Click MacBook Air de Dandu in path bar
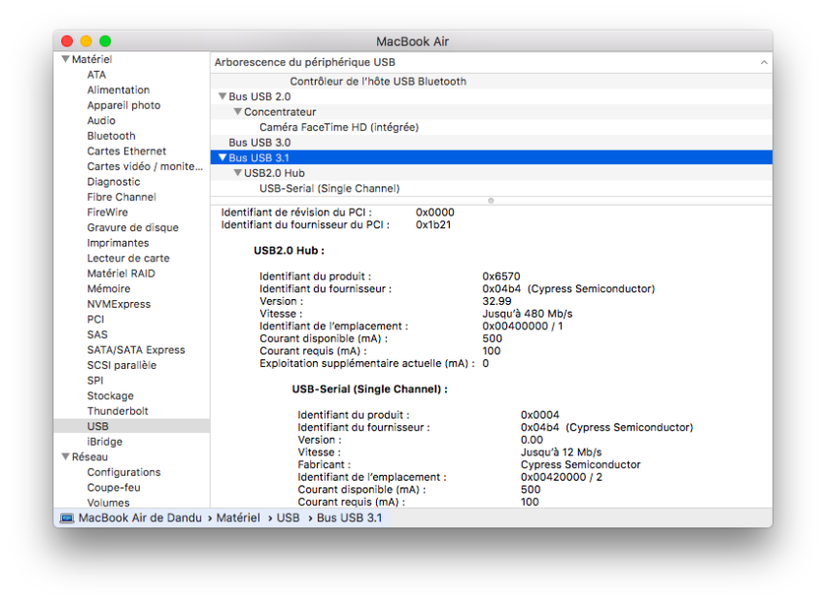 [x=140, y=519]
